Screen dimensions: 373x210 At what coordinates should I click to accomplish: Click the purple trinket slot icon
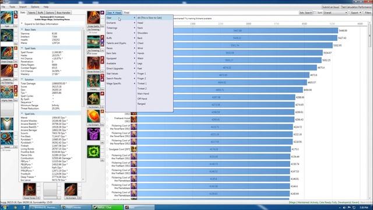[93, 134]
